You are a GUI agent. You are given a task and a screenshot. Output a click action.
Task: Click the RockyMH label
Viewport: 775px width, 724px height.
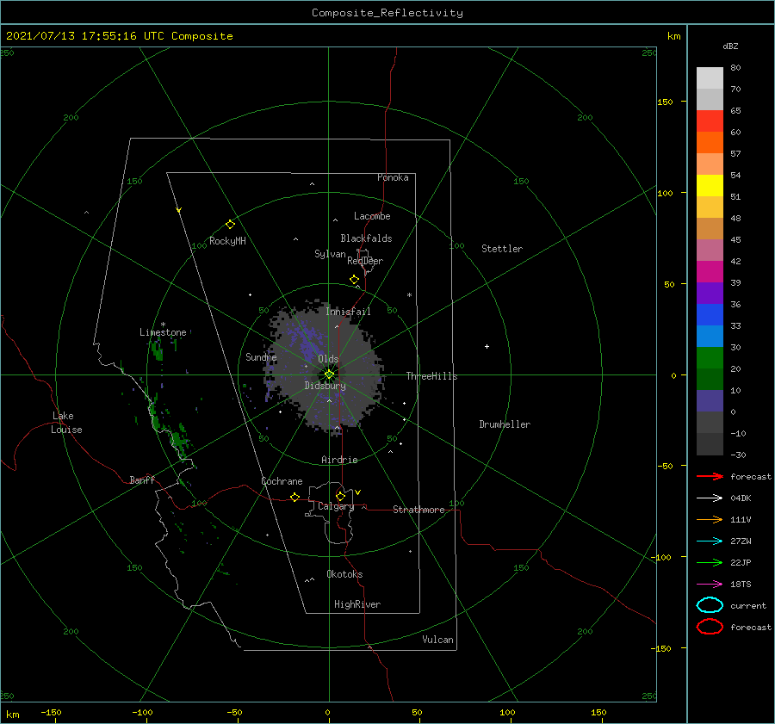[x=227, y=241]
